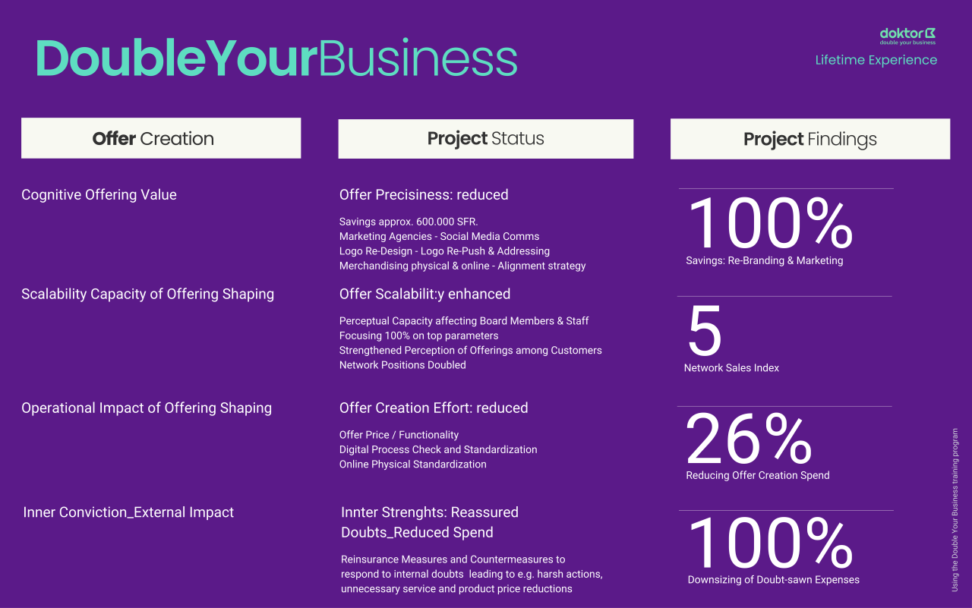Click the Network Sales Index caption
972x608 pixels.
[731, 368]
